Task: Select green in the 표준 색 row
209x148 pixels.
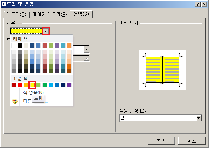Action: tap(44, 85)
